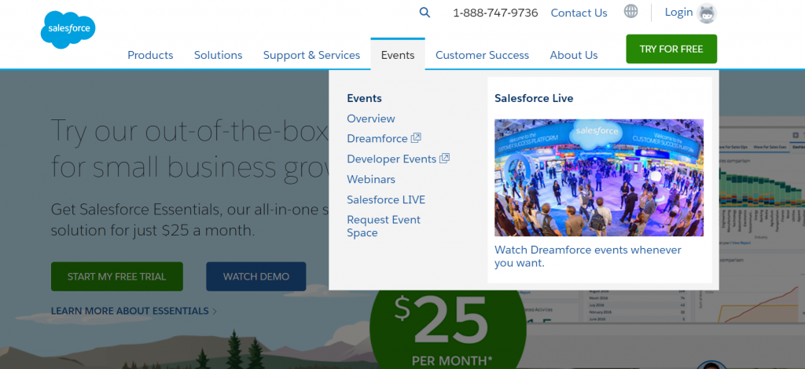Open the Products menu
Viewport: 805px width, 369px height.
(x=150, y=55)
